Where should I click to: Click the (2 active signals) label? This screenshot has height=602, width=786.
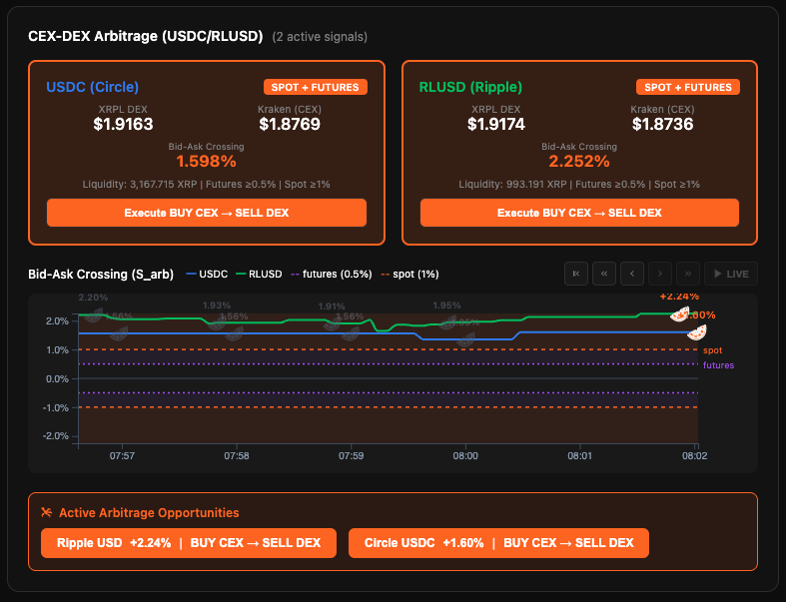tap(320, 37)
